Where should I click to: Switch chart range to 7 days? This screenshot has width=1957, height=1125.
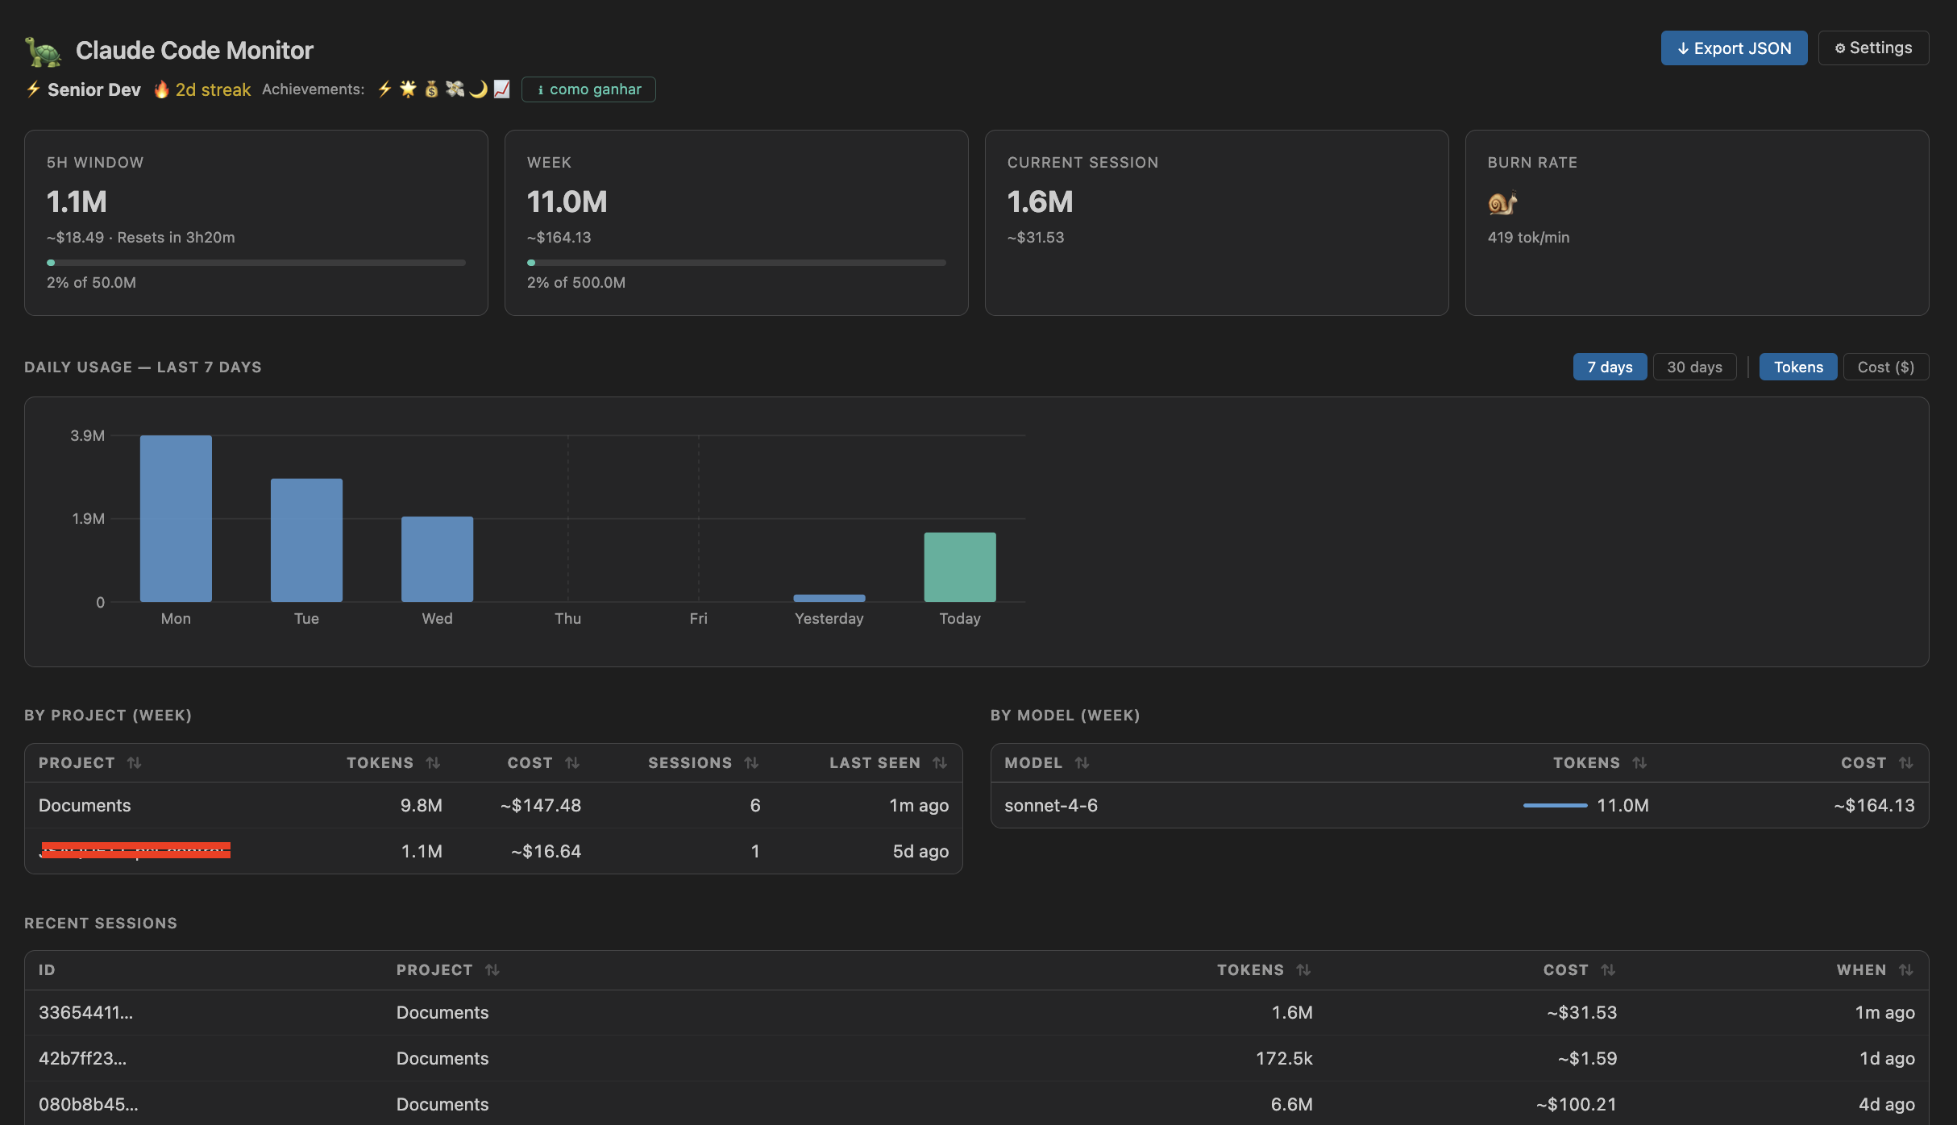(1610, 367)
